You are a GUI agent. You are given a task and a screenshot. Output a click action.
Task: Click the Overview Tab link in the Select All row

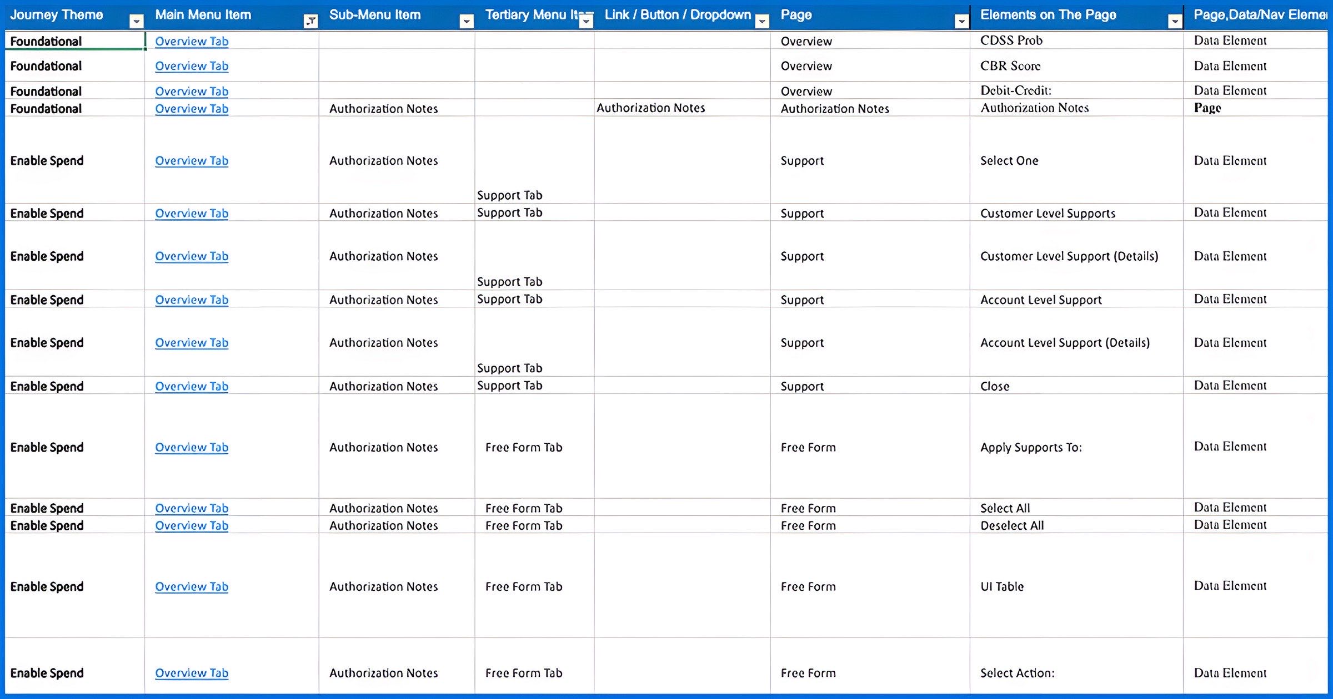point(192,508)
